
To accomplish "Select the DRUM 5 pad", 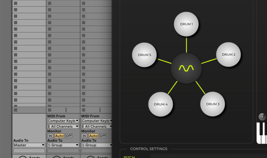I will (144, 55).
